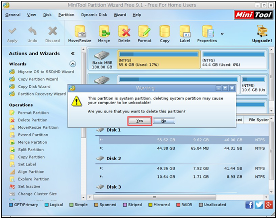Image resolution: width=277 pixels, height=219 pixels.
Task: Click the Discard X icon
Action: click(53, 31)
